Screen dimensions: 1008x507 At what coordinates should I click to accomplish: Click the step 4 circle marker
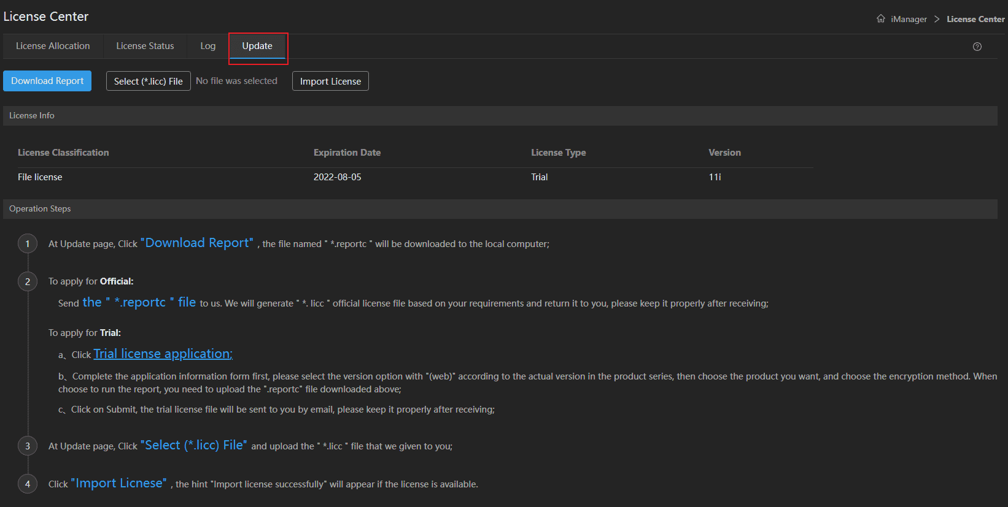pos(28,484)
